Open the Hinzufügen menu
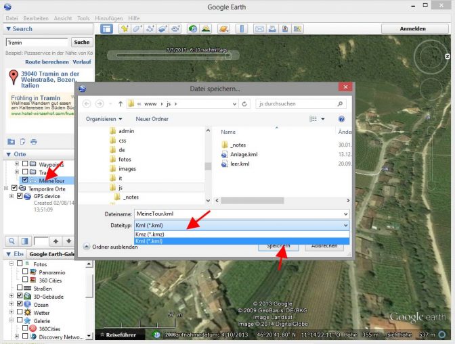This screenshot has width=455, height=344. click(x=109, y=18)
